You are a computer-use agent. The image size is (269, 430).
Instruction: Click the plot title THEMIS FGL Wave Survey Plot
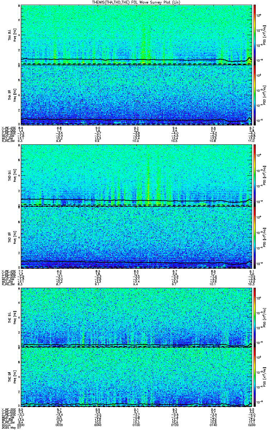(x=137, y=2)
